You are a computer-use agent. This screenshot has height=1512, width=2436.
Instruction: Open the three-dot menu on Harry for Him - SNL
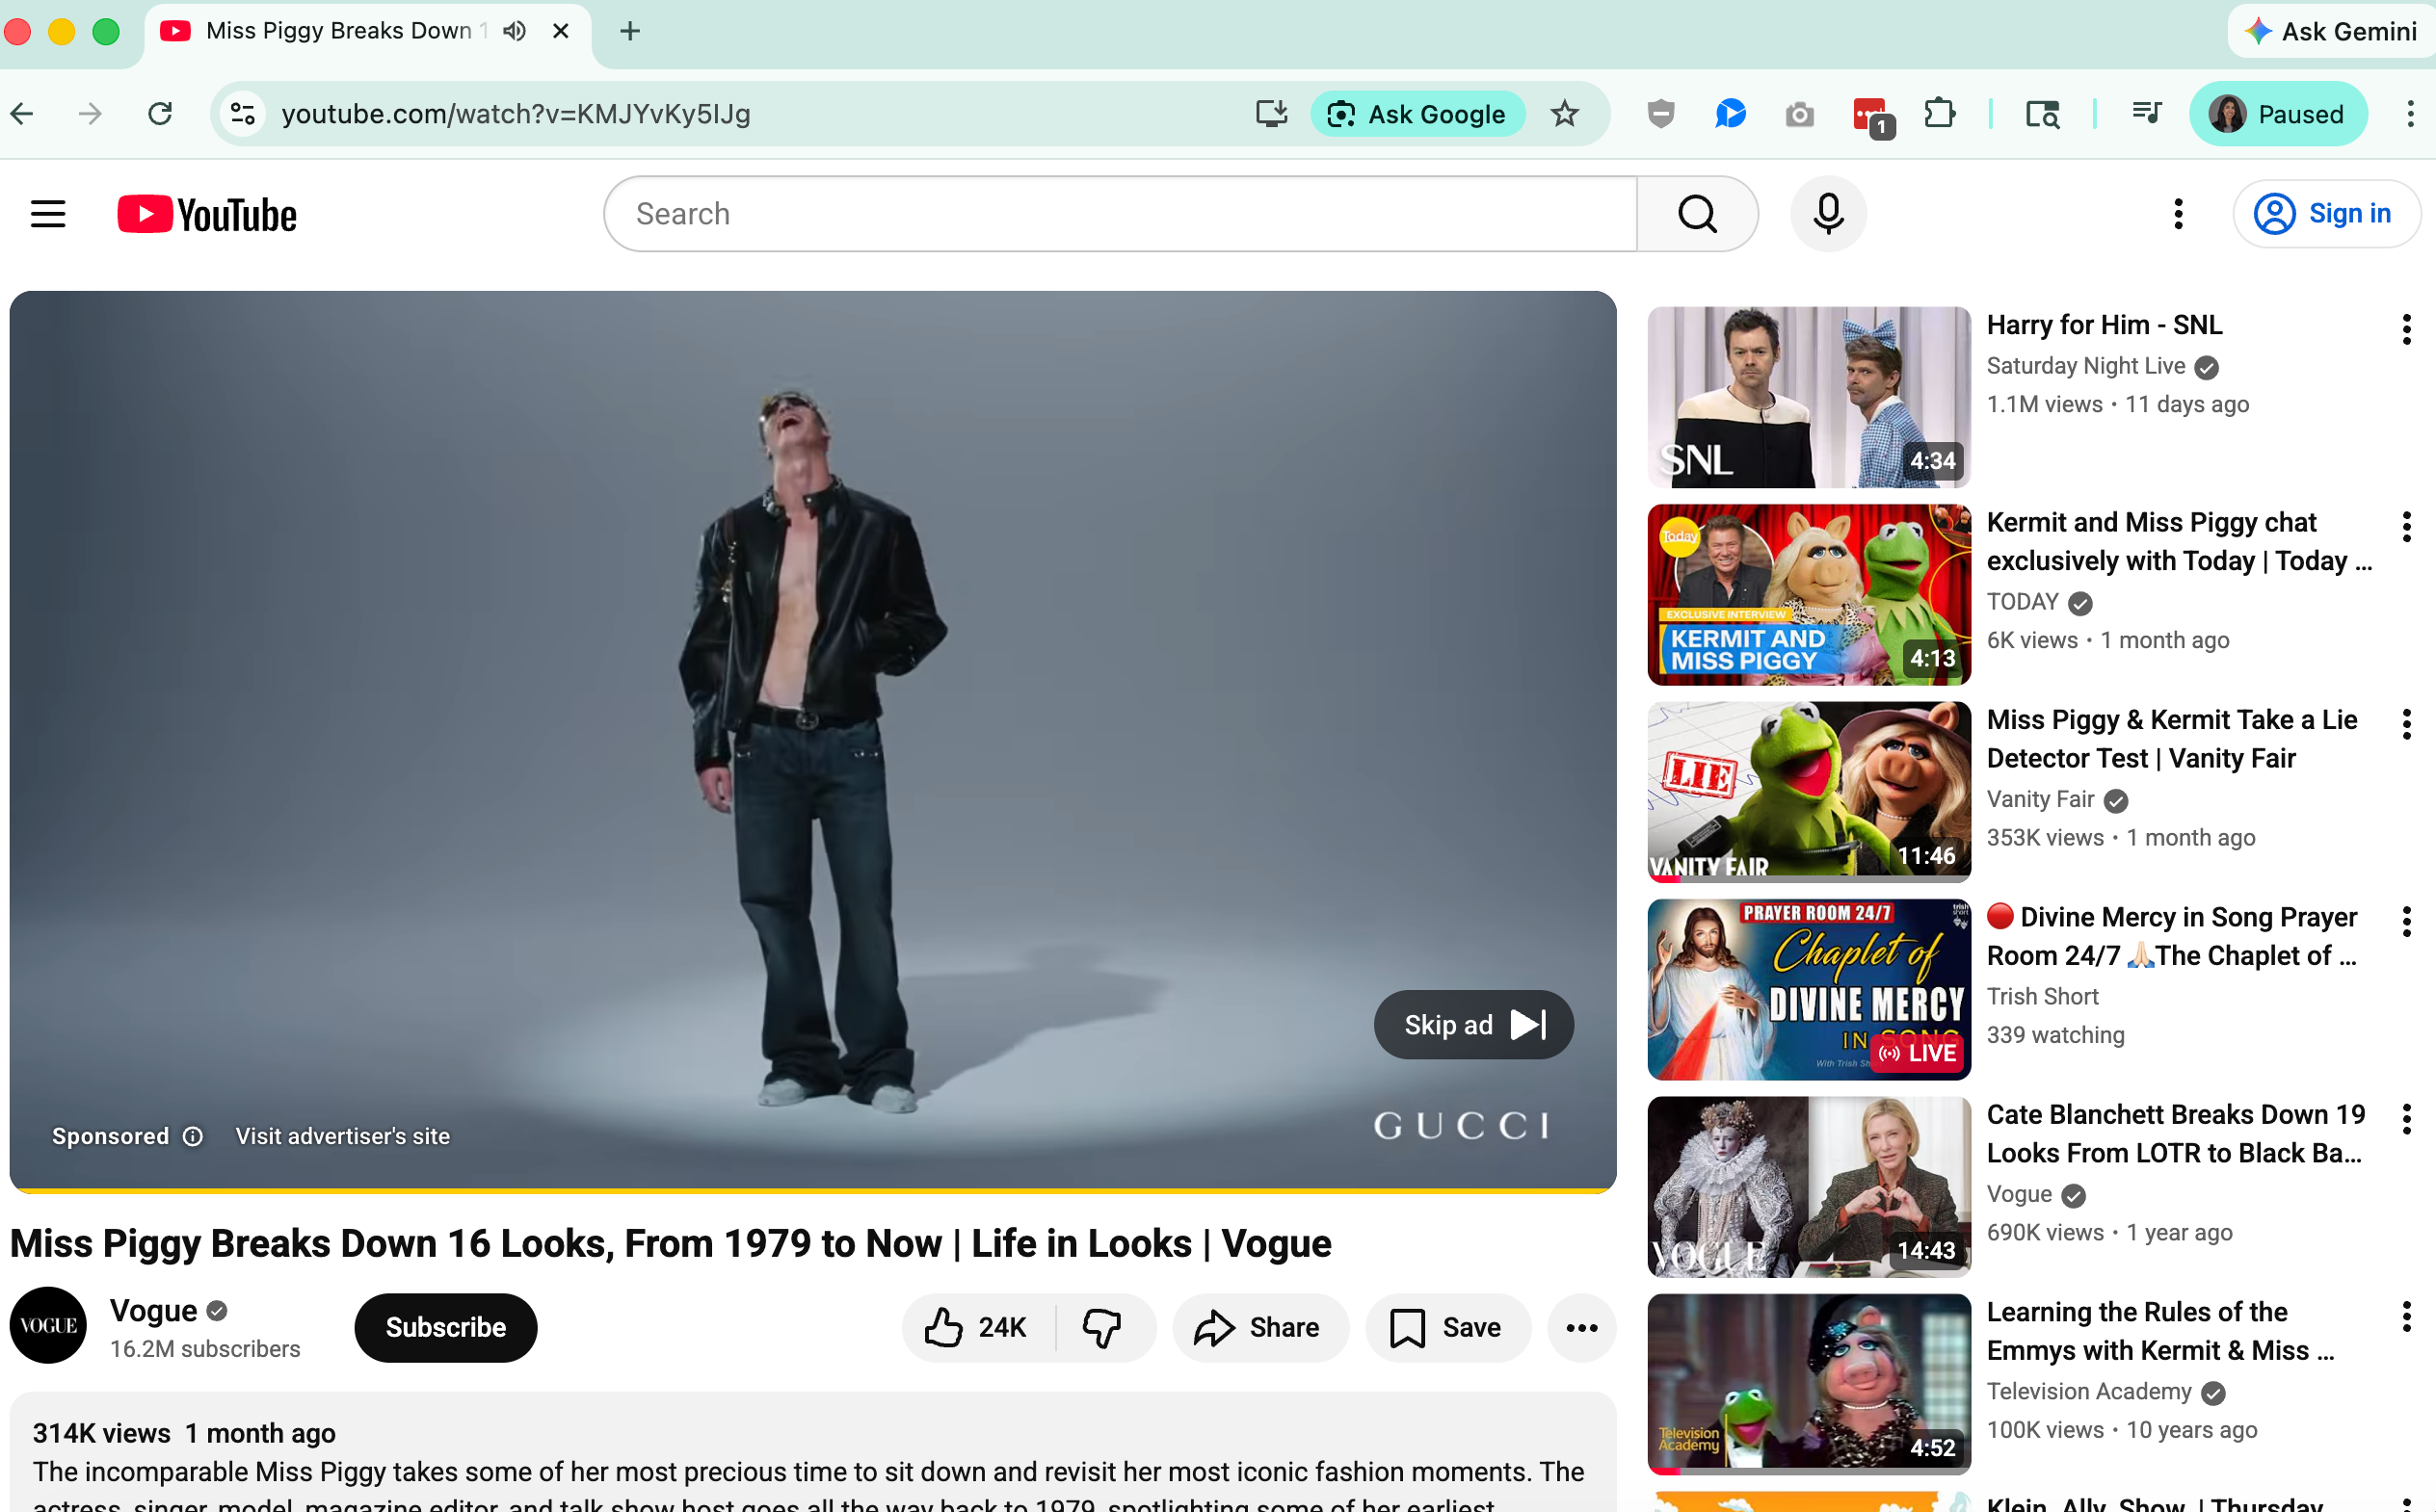click(2405, 328)
